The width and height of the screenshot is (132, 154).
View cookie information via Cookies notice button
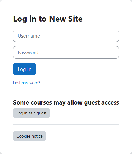tap(30, 136)
